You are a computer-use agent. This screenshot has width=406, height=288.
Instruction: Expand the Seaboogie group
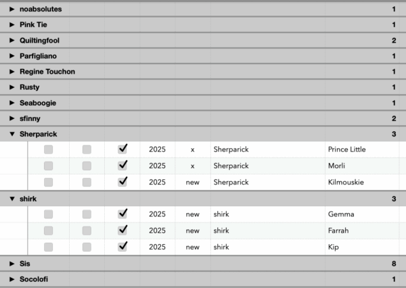tap(12, 103)
